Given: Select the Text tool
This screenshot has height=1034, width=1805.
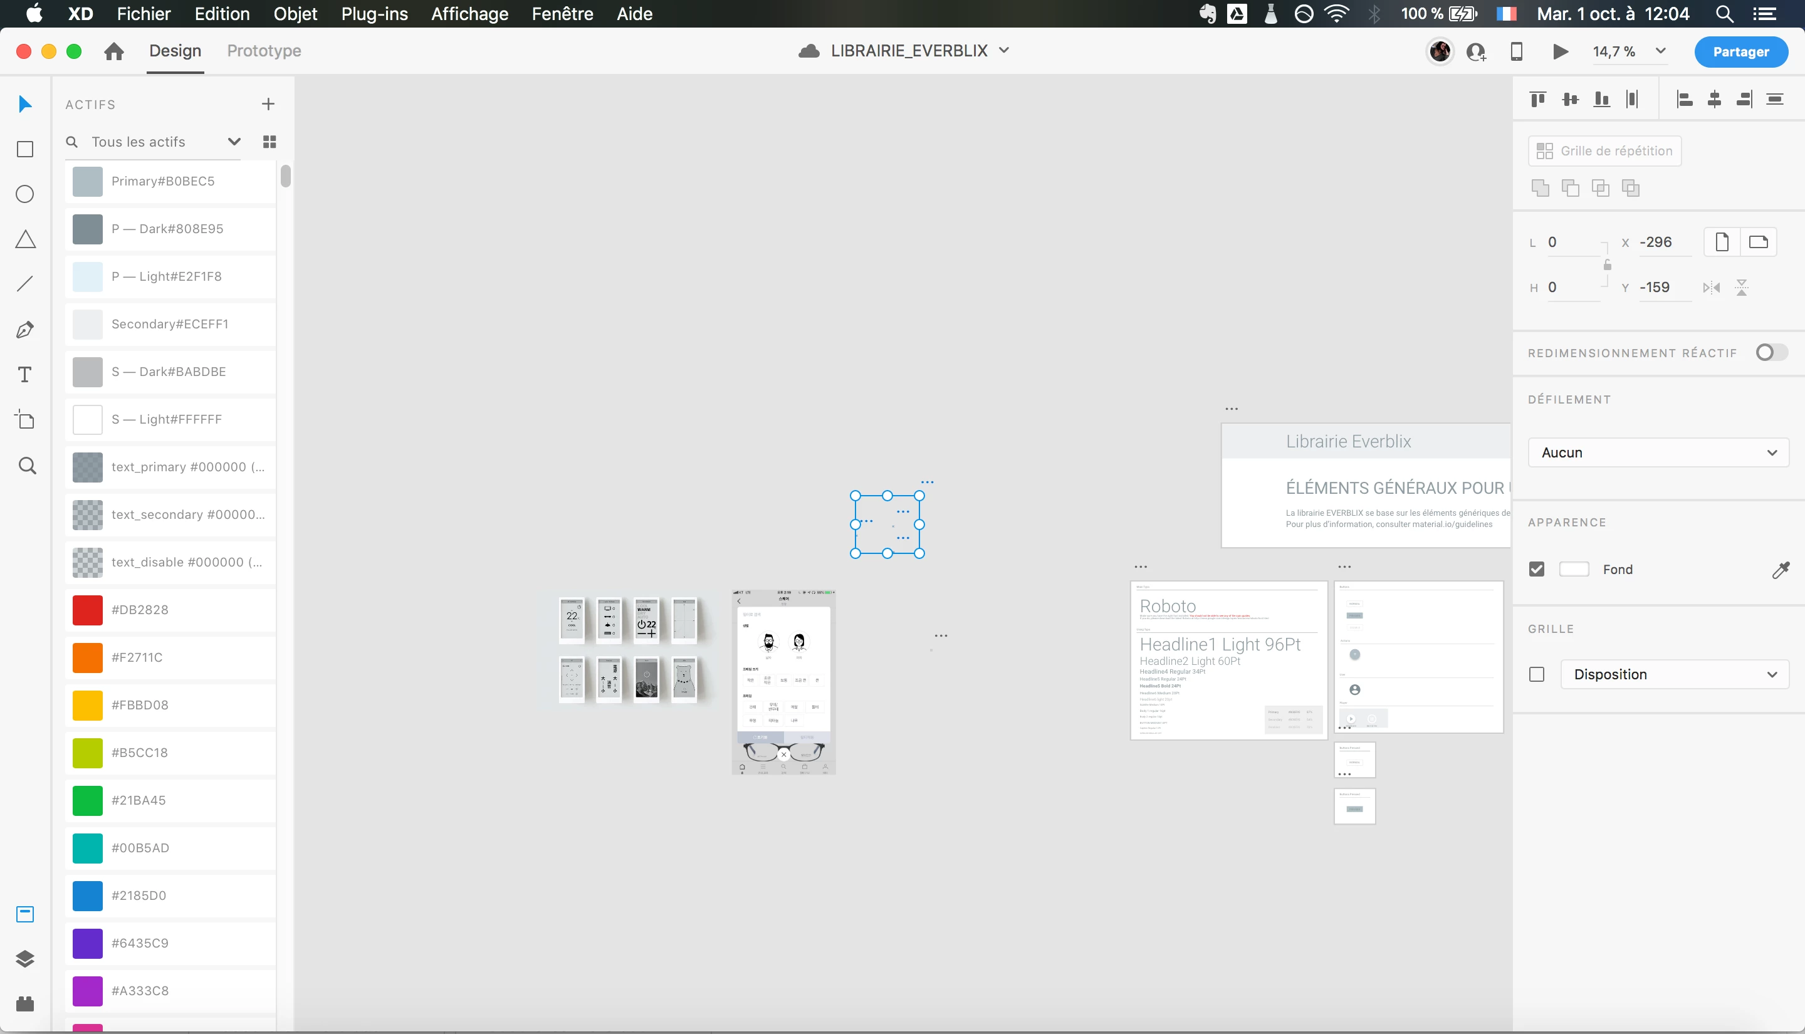Looking at the screenshot, I should coord(25,374).
